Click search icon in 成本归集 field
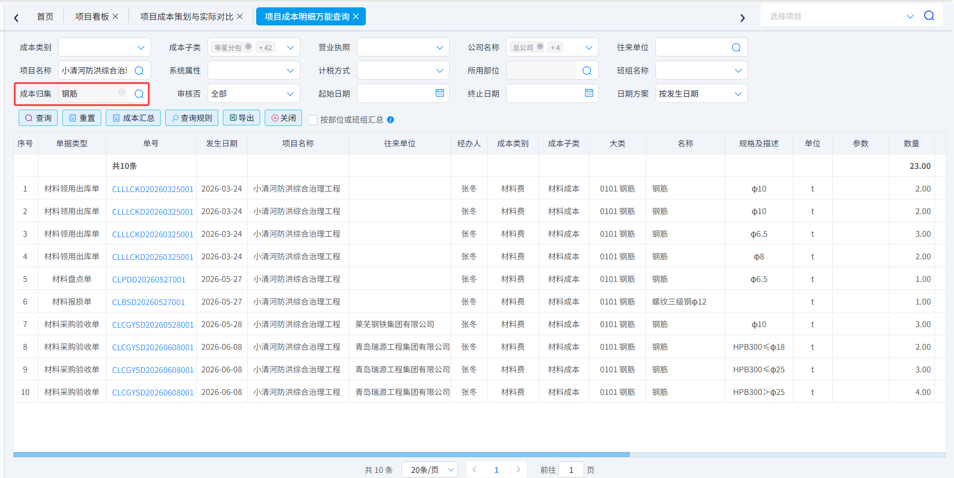954x478 pixels. click(x=139, y=94)
